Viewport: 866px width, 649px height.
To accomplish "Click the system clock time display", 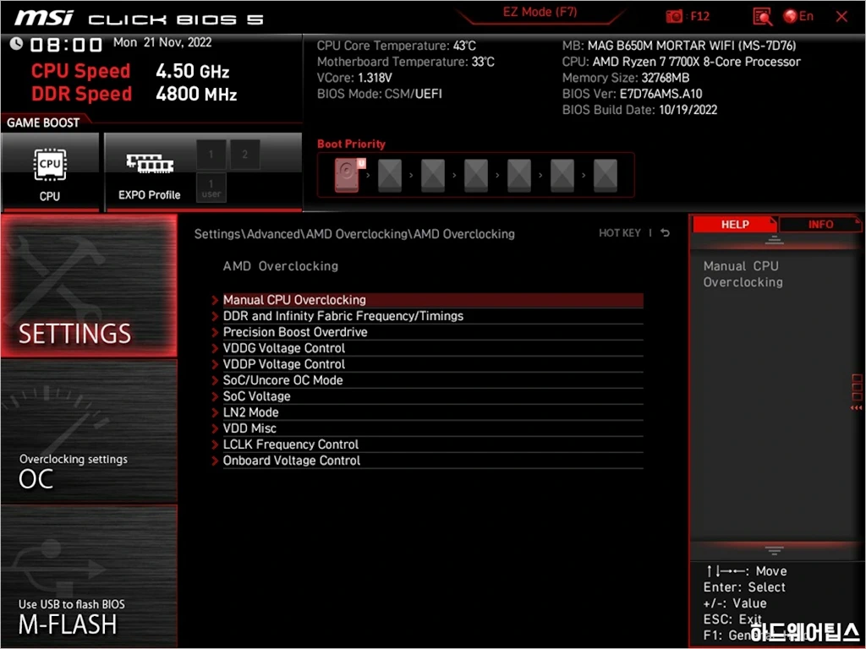I will (x=66, y=44).
